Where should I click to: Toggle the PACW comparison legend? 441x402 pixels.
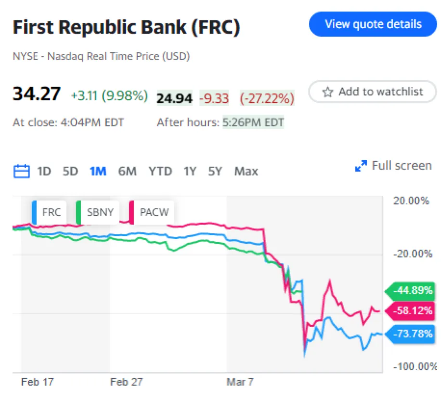tap(152, 212)
